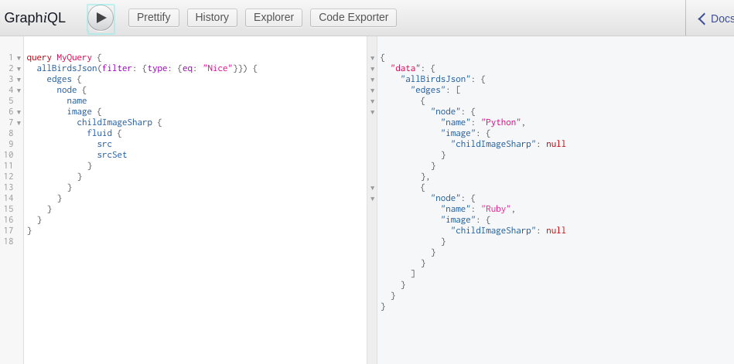Collapse query MyQuery fold arrow on line 1
Screen dimensions: 734x364
[19, 58]
